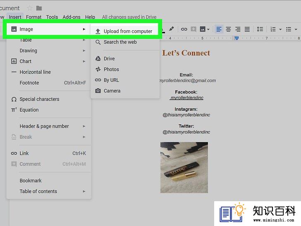Click the Twitter: label text
The height and width of the screenshot is (226, 301).
(x=186, y=126)
